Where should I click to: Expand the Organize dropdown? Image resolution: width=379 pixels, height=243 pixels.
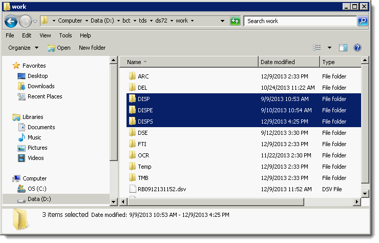[23, 48]
